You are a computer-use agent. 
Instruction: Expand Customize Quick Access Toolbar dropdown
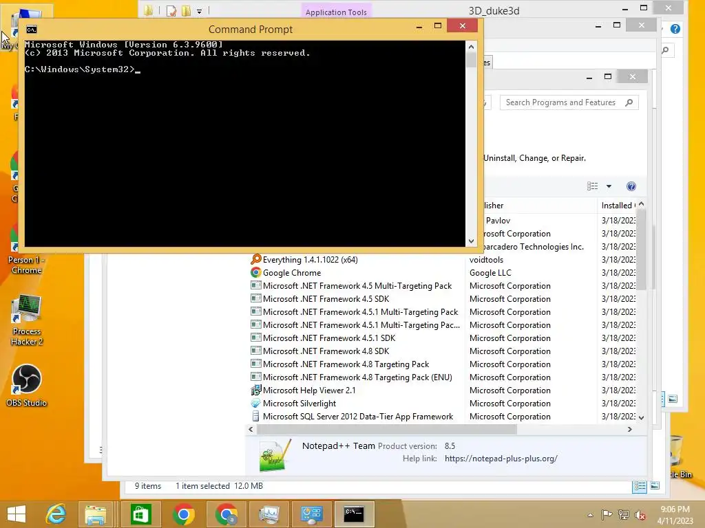(x=199, y=11)
